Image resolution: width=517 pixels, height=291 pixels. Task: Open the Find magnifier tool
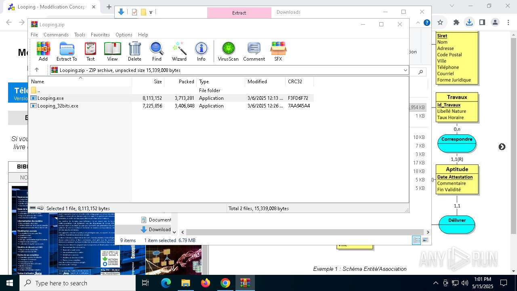tap(157, 51)
